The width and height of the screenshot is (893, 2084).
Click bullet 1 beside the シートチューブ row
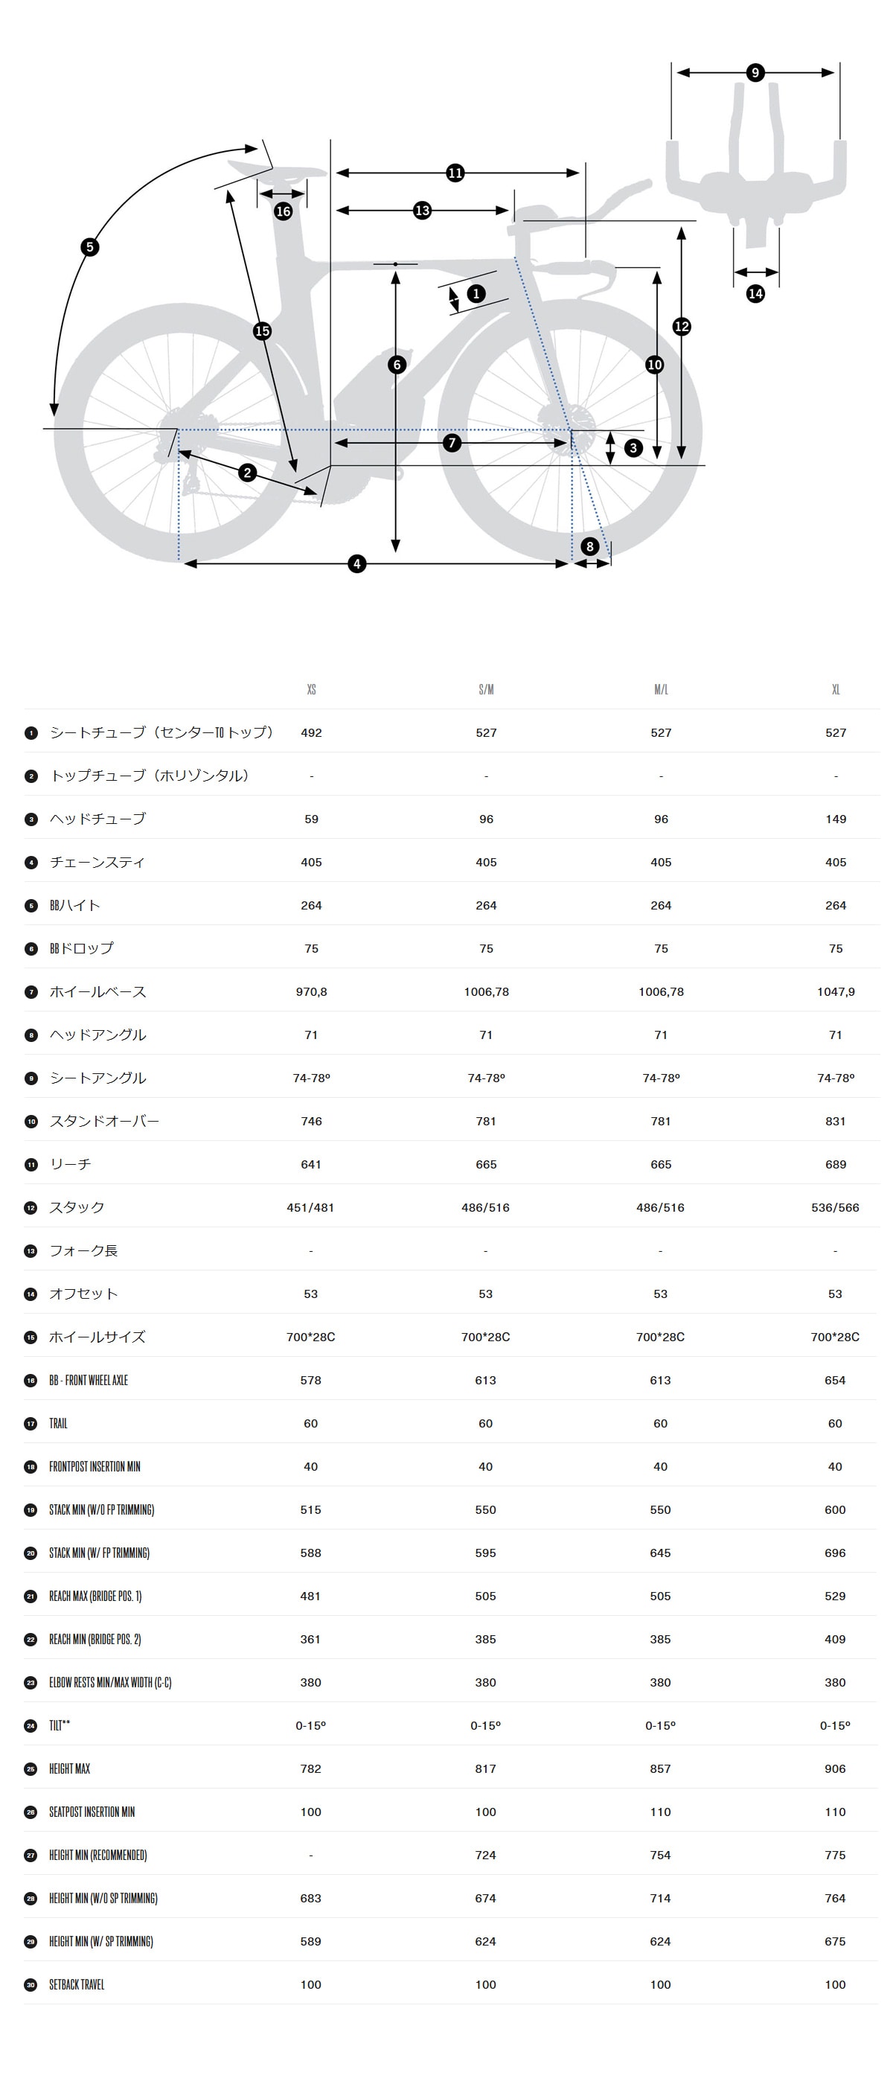coord(31,733)
